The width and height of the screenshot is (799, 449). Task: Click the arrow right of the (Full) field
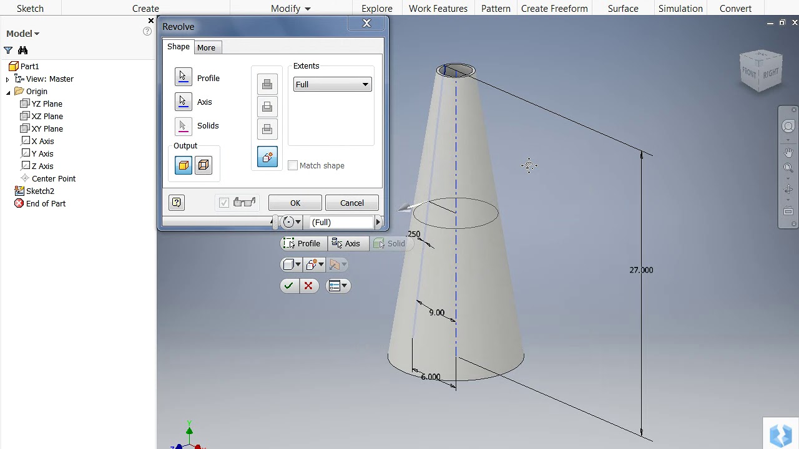point(378,222)
